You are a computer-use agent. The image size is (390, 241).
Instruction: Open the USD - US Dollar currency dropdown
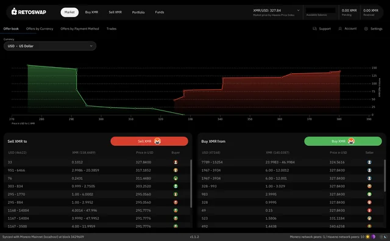(x=50, y=46)
